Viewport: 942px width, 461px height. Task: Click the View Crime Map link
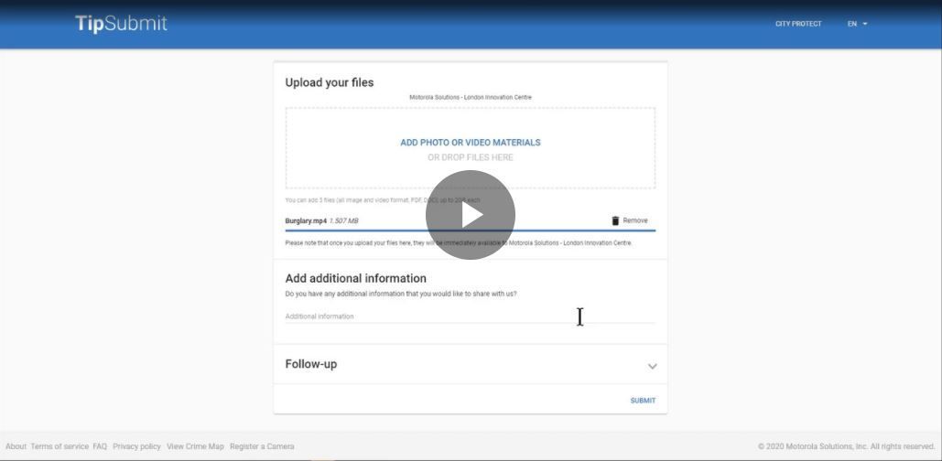pos(195,446)
